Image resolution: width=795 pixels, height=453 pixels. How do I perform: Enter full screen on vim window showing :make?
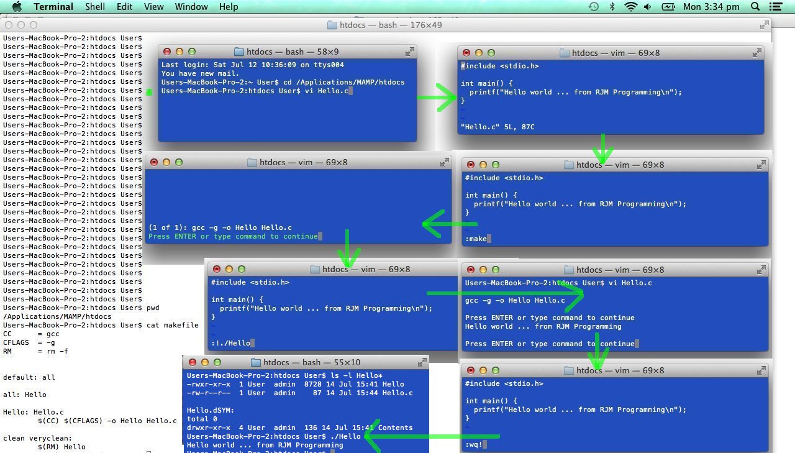[761, 165]
